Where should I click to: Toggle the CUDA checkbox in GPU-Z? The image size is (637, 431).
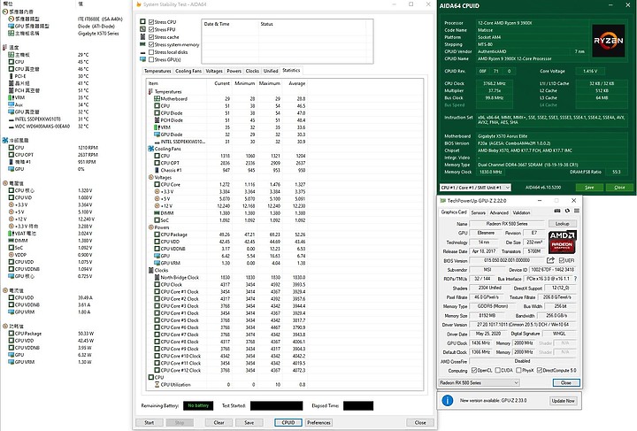point(497,371)
